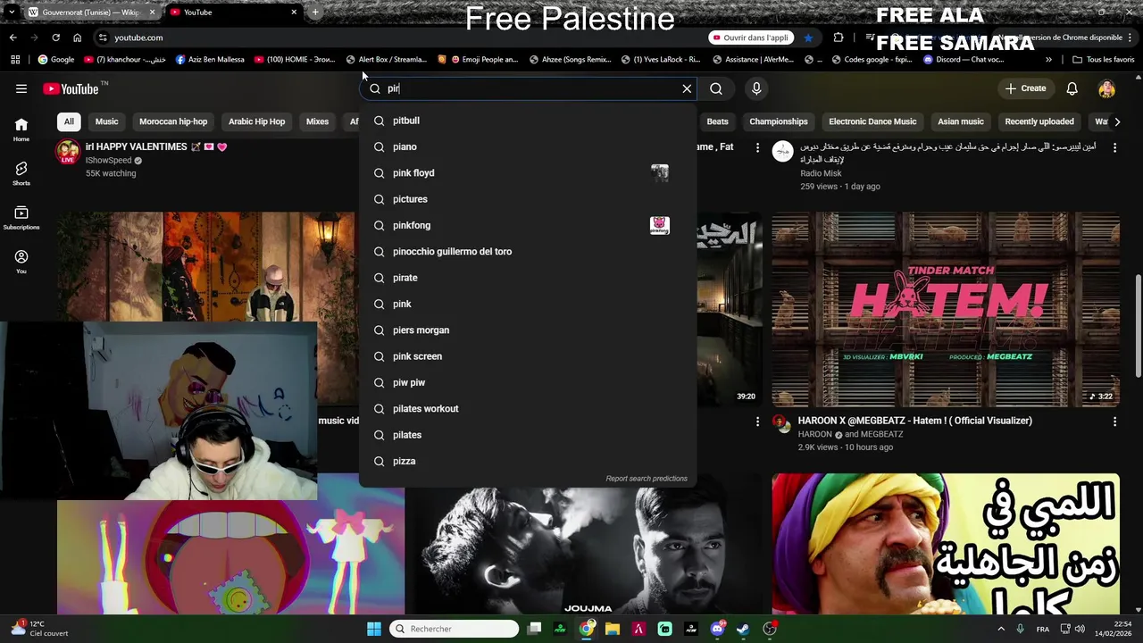Choose the 'piw piw' suggestion
This screenshot has width=1143, height=643.
point(528,382)
